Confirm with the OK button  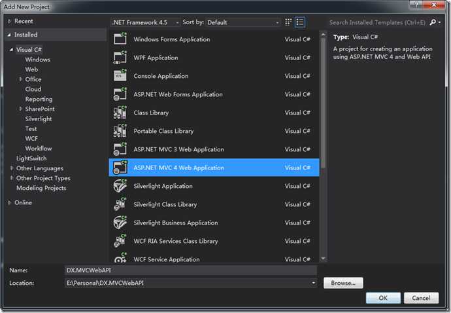click(383, 298)
